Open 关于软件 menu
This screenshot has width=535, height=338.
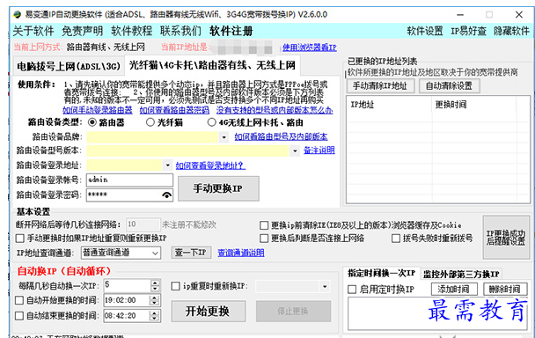click(33, 31)
